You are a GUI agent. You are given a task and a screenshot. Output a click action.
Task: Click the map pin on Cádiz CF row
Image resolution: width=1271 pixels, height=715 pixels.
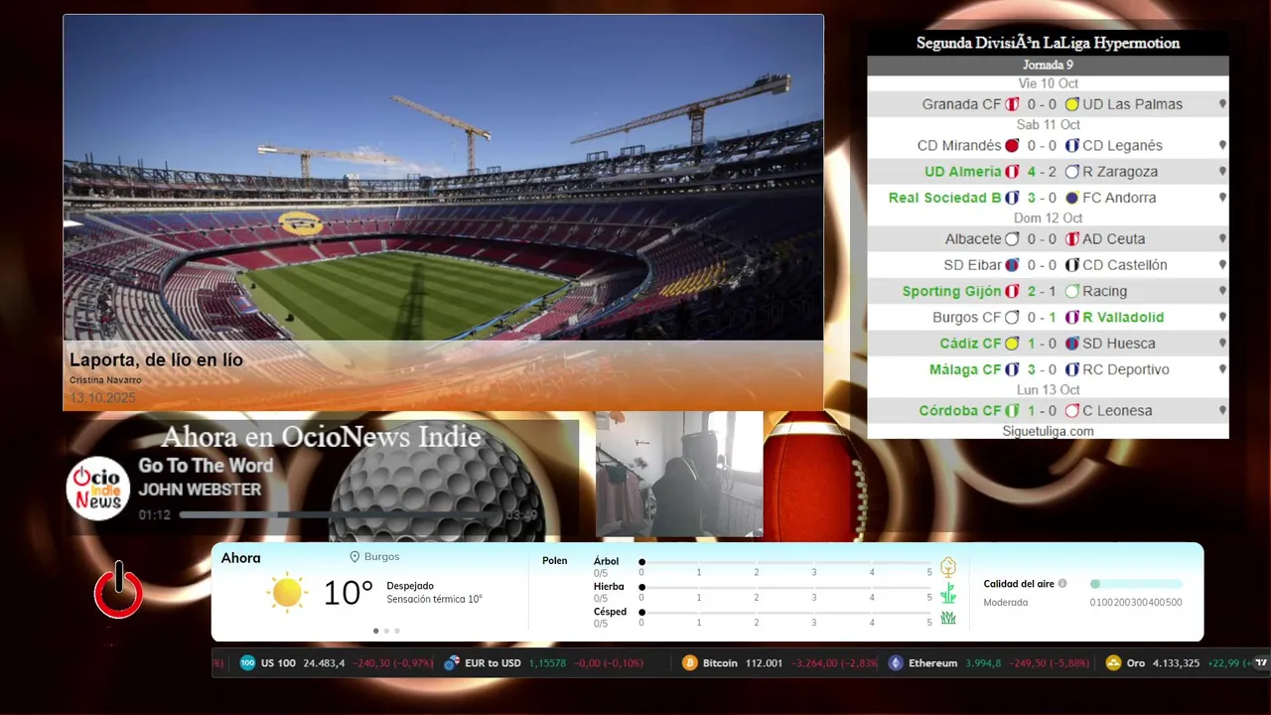pyautogui.click(x=1222, y=344)
